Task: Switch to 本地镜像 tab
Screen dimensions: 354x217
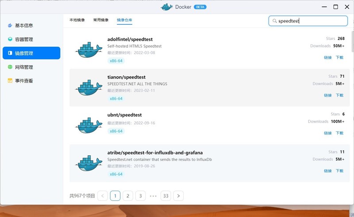Action: (x=77, y=20)
